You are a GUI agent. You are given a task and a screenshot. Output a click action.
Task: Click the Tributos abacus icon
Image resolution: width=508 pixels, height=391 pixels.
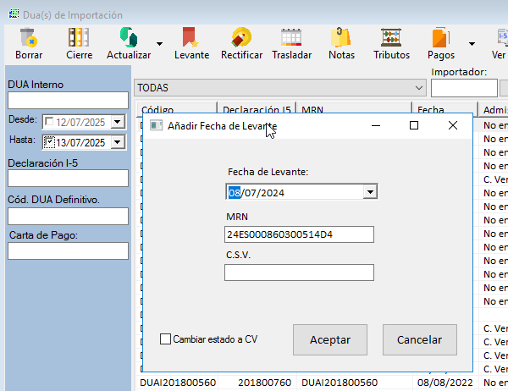(x=391, y=38)
